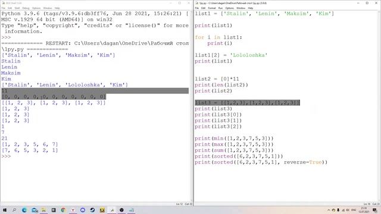This screenshot has width=381, height=214.
Task: Click shell output '[7, 6, 5, 3, 2, 1]'
Action: (30, 150)
